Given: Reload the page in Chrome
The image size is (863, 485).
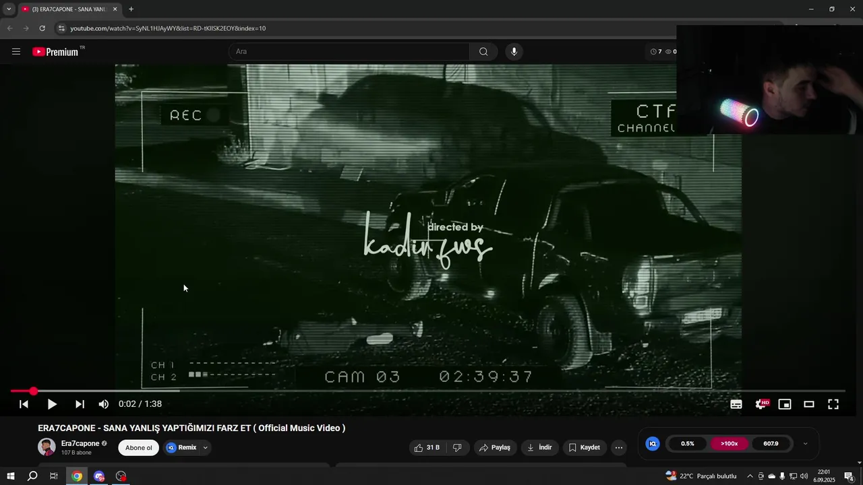Looking at the screenshot, I should click(42, 28).
